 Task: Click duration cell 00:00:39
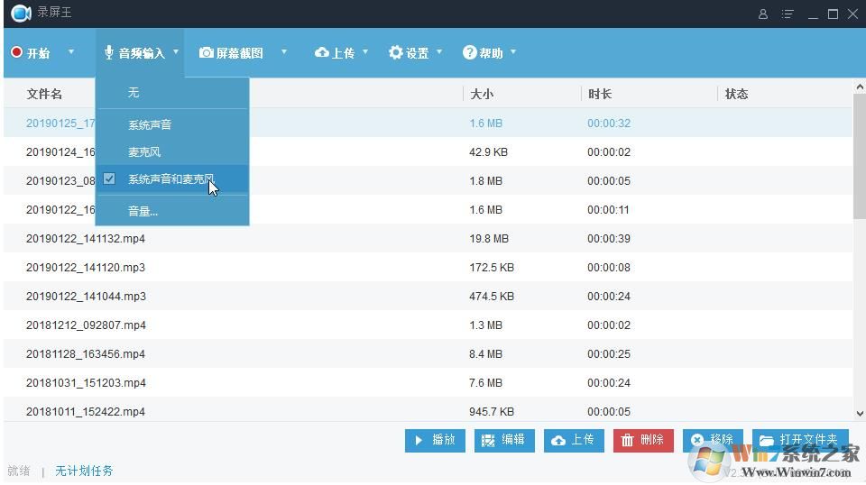[609, 238]
